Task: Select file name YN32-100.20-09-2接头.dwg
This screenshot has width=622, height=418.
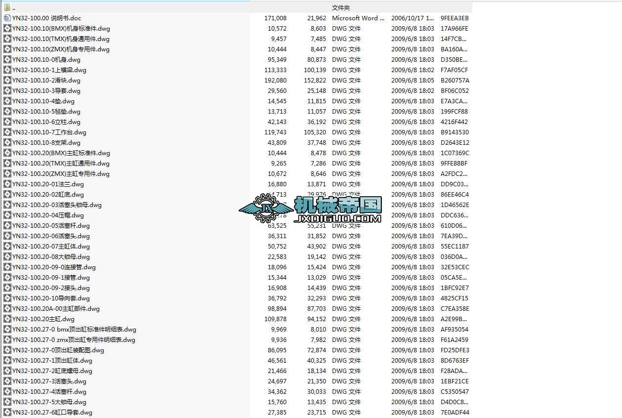Action: [x=51, y=288]
